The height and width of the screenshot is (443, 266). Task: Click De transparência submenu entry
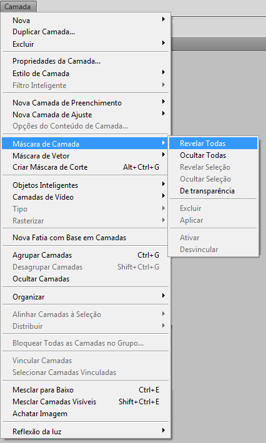(213, 191)
